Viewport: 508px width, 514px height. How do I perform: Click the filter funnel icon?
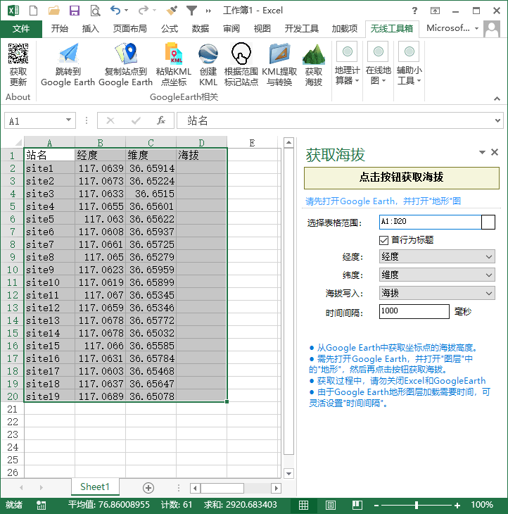191,11
